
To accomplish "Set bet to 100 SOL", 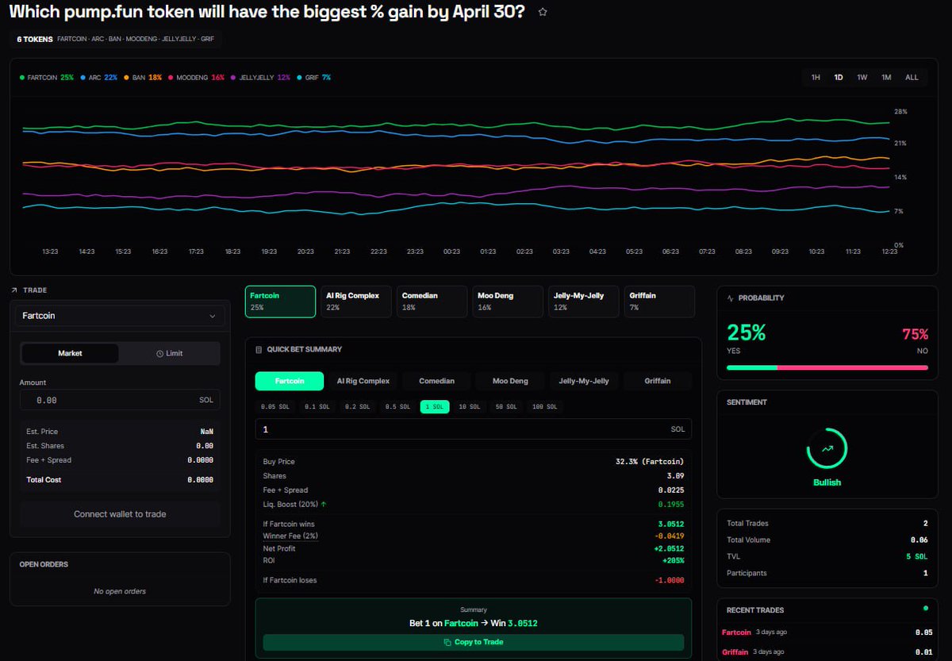I will coord(544,406).
